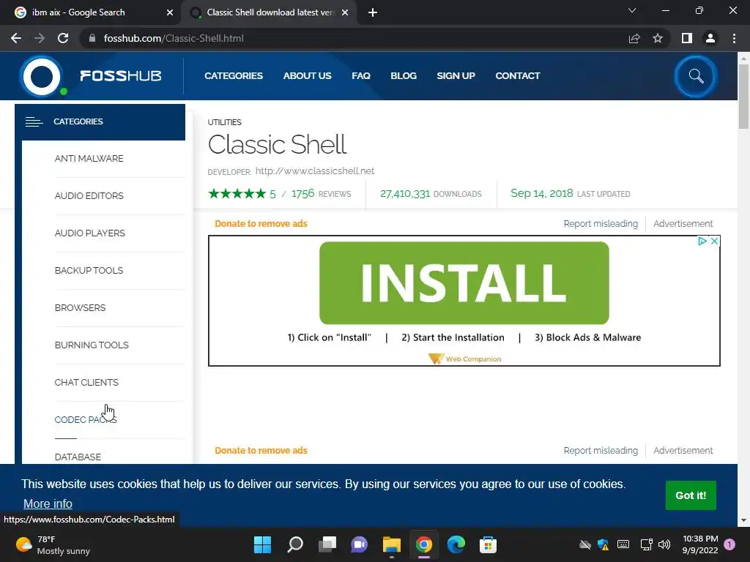750x562 pixels.
Task: Click the FossHub logo icon
Action: pyautogui.click(x=42, y=76)
